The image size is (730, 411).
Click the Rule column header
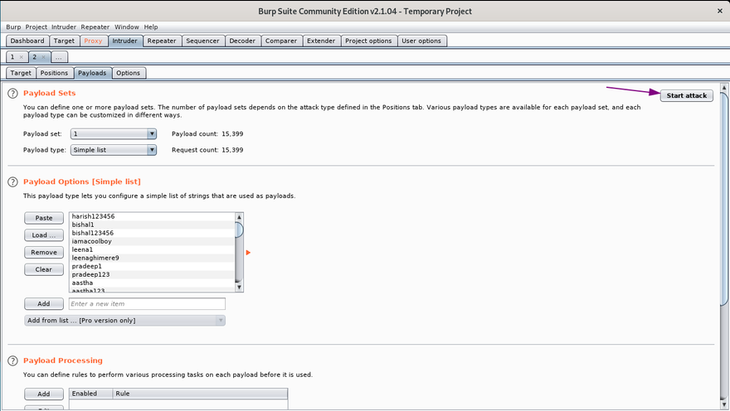click(200, 394)
